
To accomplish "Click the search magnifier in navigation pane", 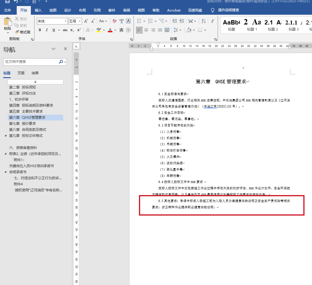I will pos(61,62).
